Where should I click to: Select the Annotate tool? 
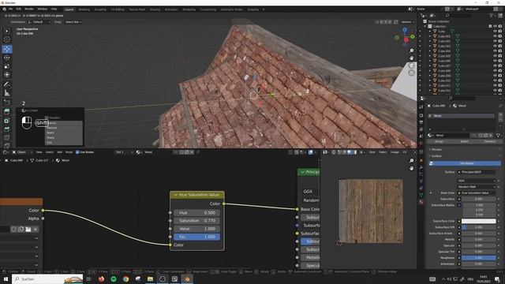point(7,84)
